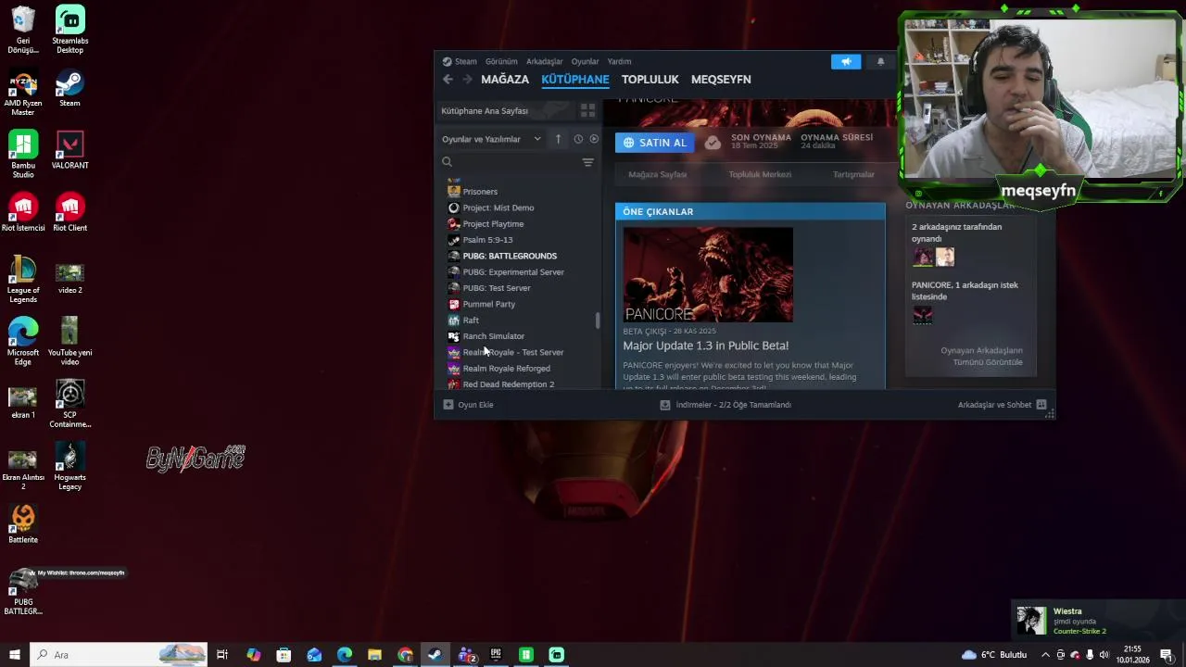Select Ranch Simulator in game list
The image size is (1186, 667).
pyautogui.click(x=494, y=336)
